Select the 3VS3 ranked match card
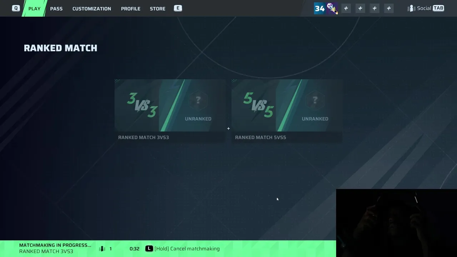This screenshot has height=257, width=457. [170, 111]
